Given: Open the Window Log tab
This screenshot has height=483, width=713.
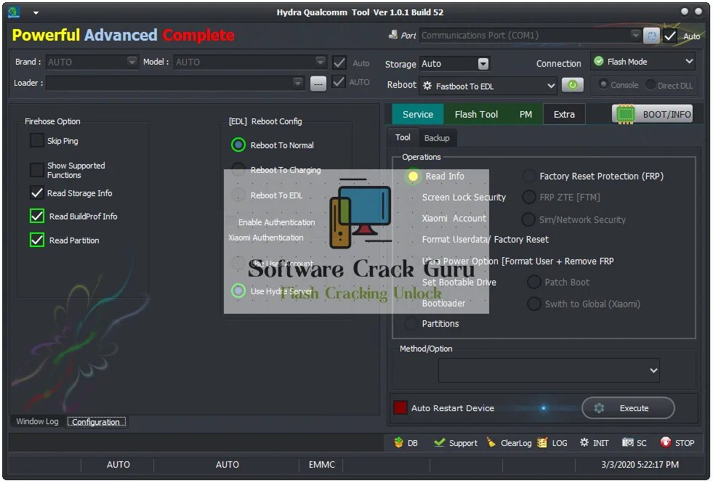Looking at the screenshot, I should pos(37,421).
